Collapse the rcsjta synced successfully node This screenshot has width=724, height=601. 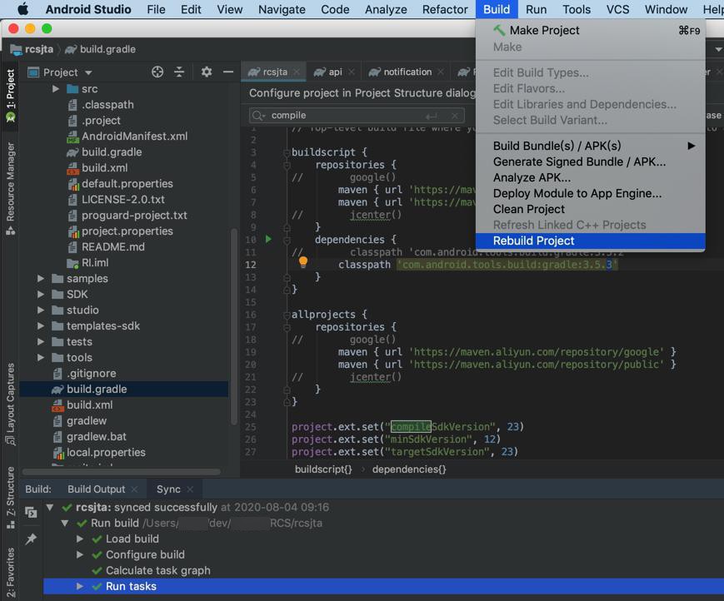pyautogui.click(x=50, y=508)
